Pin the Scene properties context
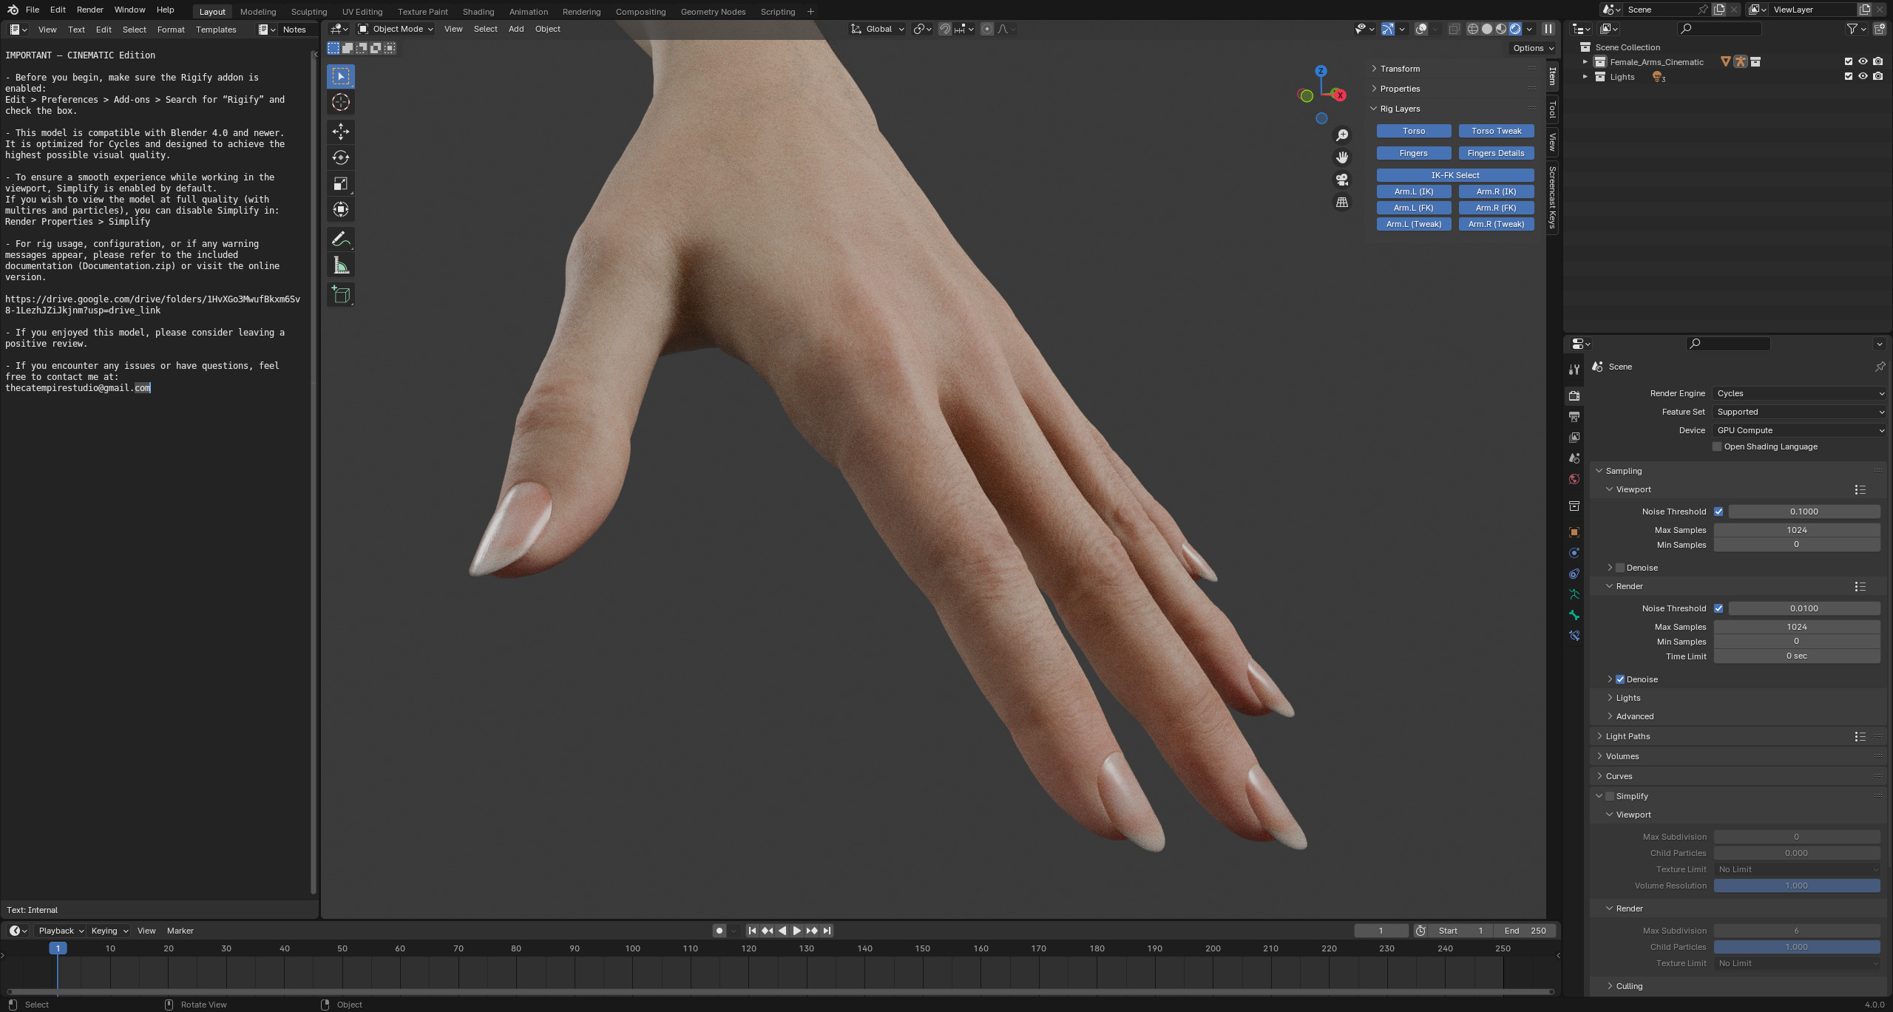The image size is (1893, 1012). click(1880, 367)
